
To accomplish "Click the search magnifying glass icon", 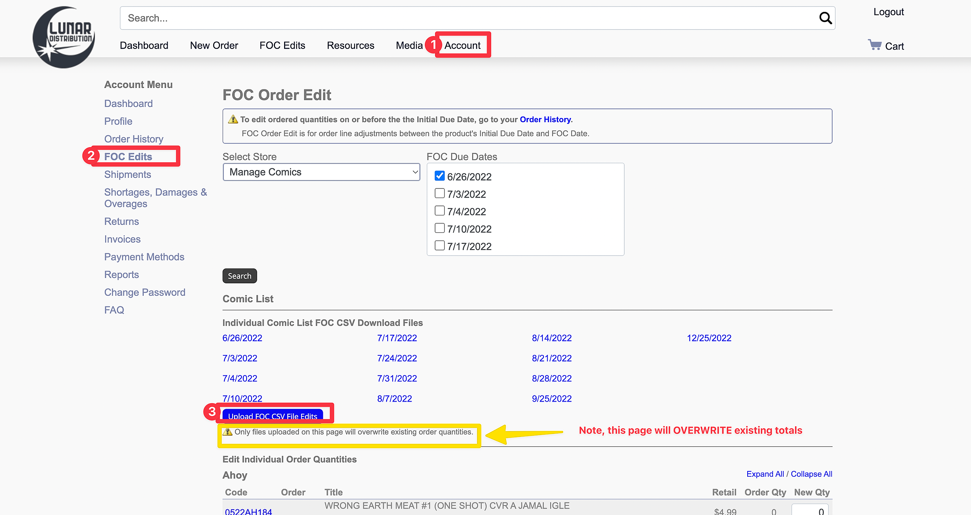I will [x=825, y=18].
